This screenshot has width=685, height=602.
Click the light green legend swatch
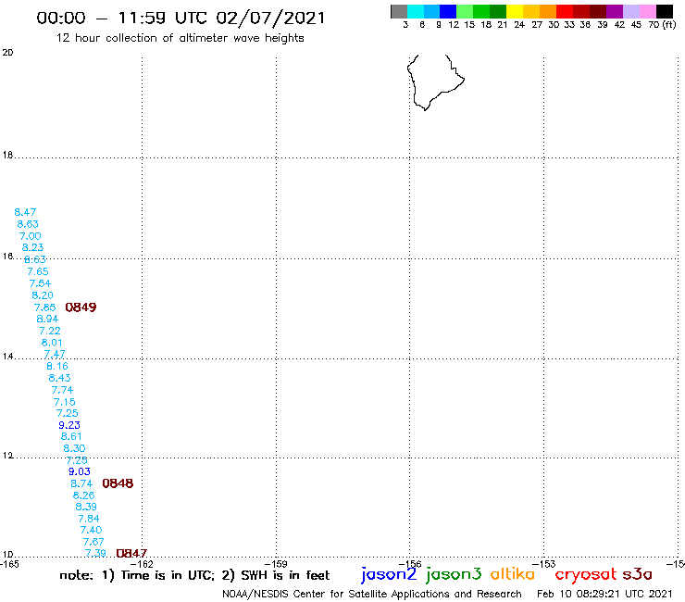pyautogui.click(x=465, y=11)
